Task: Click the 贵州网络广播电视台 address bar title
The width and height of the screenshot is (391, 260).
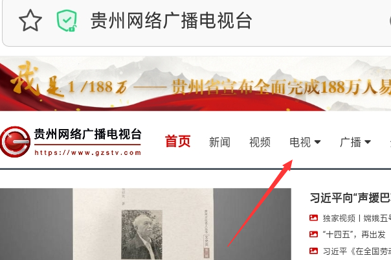Action: (171, 21)
